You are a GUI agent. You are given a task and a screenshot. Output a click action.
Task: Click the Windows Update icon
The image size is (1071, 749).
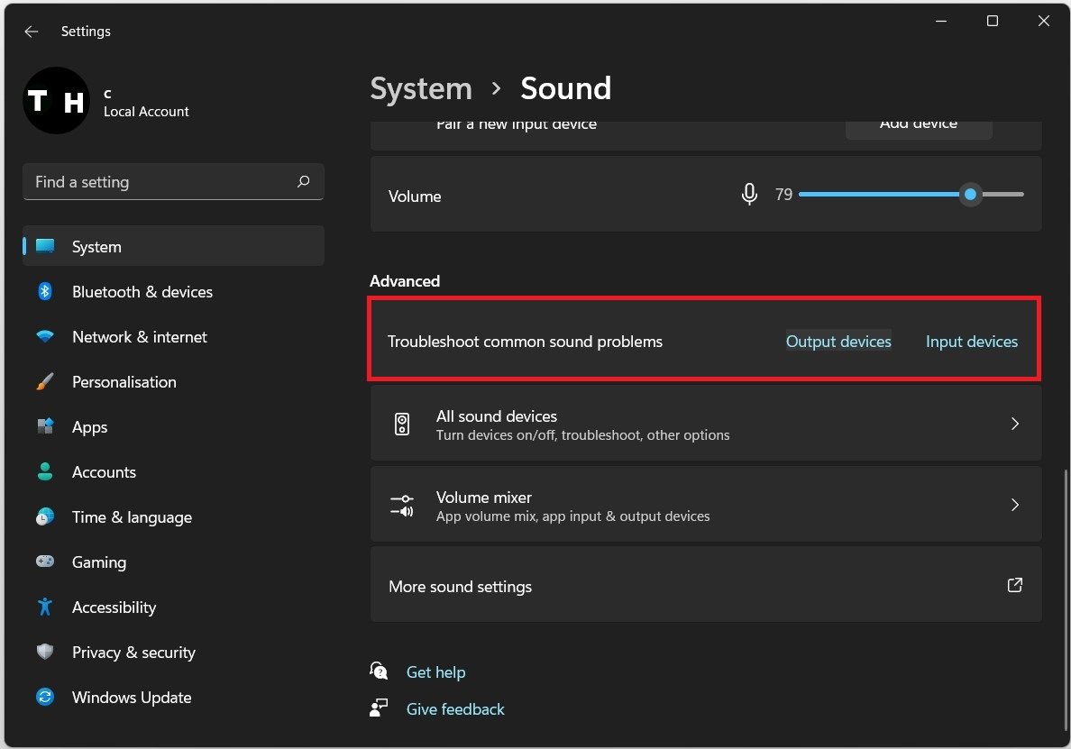45,698
